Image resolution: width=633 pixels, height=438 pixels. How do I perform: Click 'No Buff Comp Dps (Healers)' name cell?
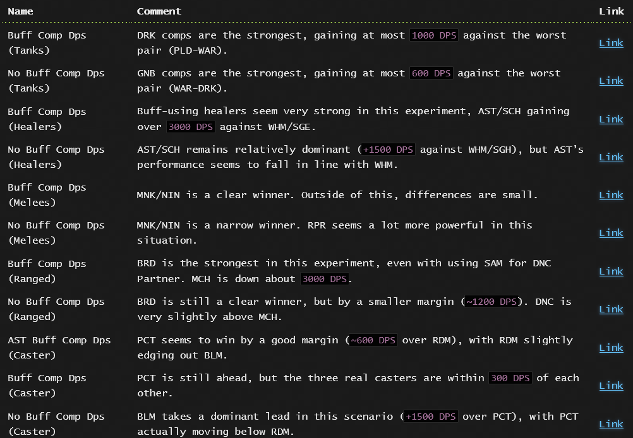(56, 157)
